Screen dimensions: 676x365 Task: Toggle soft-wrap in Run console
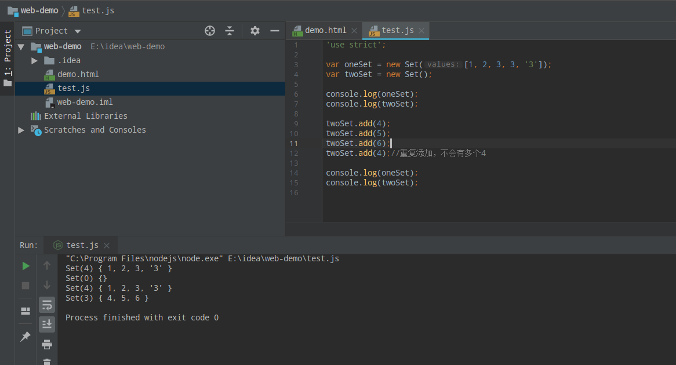[x=47, y=305]
